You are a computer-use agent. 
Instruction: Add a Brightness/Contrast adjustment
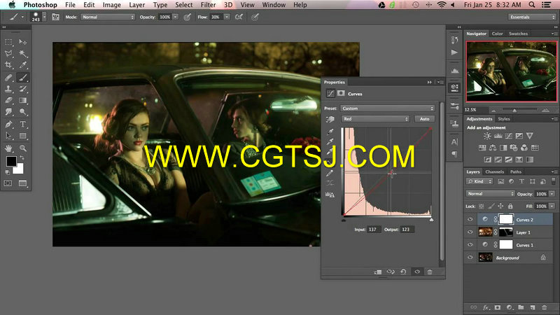click(x=487, y=136)
